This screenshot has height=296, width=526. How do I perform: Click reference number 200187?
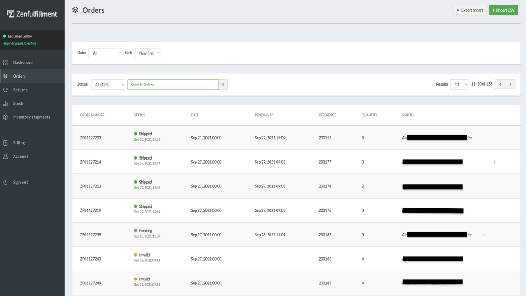[x=325, y=235]
